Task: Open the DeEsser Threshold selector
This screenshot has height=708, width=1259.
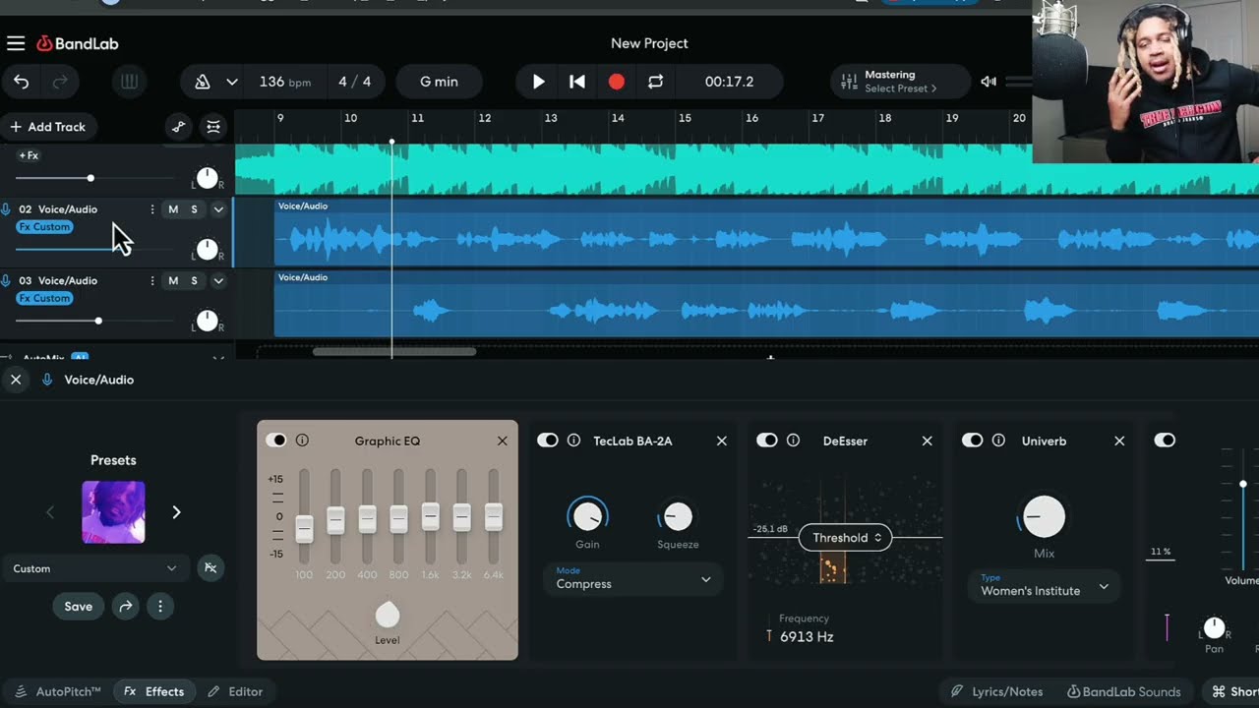Action: (x=846, y=538)
